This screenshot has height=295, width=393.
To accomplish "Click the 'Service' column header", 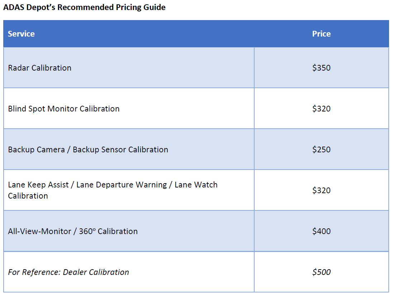I will 21,34.
